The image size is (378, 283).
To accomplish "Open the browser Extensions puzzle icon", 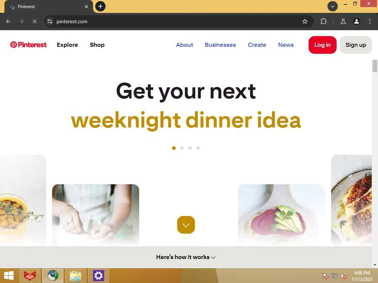I will 323,21.
